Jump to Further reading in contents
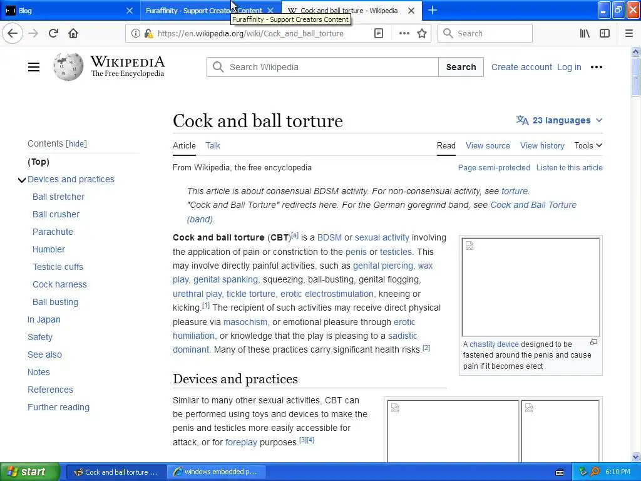The image size is (641, 481). coord(58,407)
